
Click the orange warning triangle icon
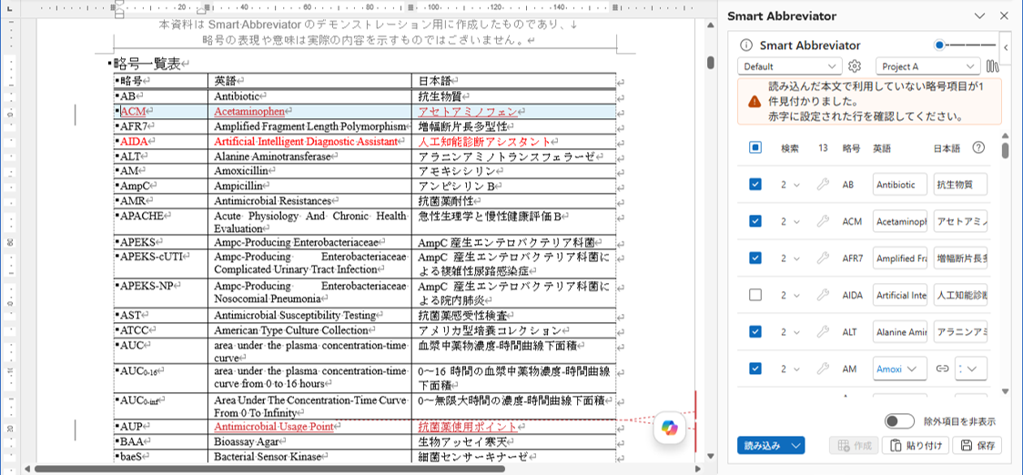[755, 101]
